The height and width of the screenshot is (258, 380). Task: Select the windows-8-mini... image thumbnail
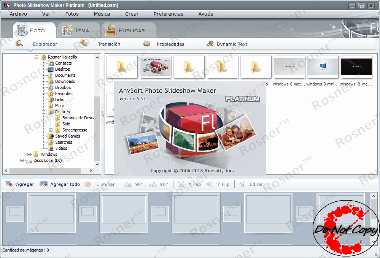click(323, 67)
